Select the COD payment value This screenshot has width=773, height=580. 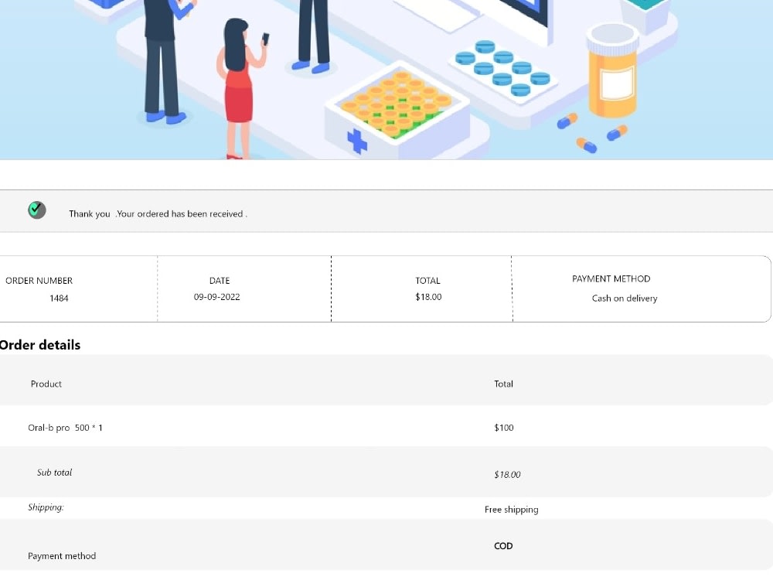[x=503, y=546]
